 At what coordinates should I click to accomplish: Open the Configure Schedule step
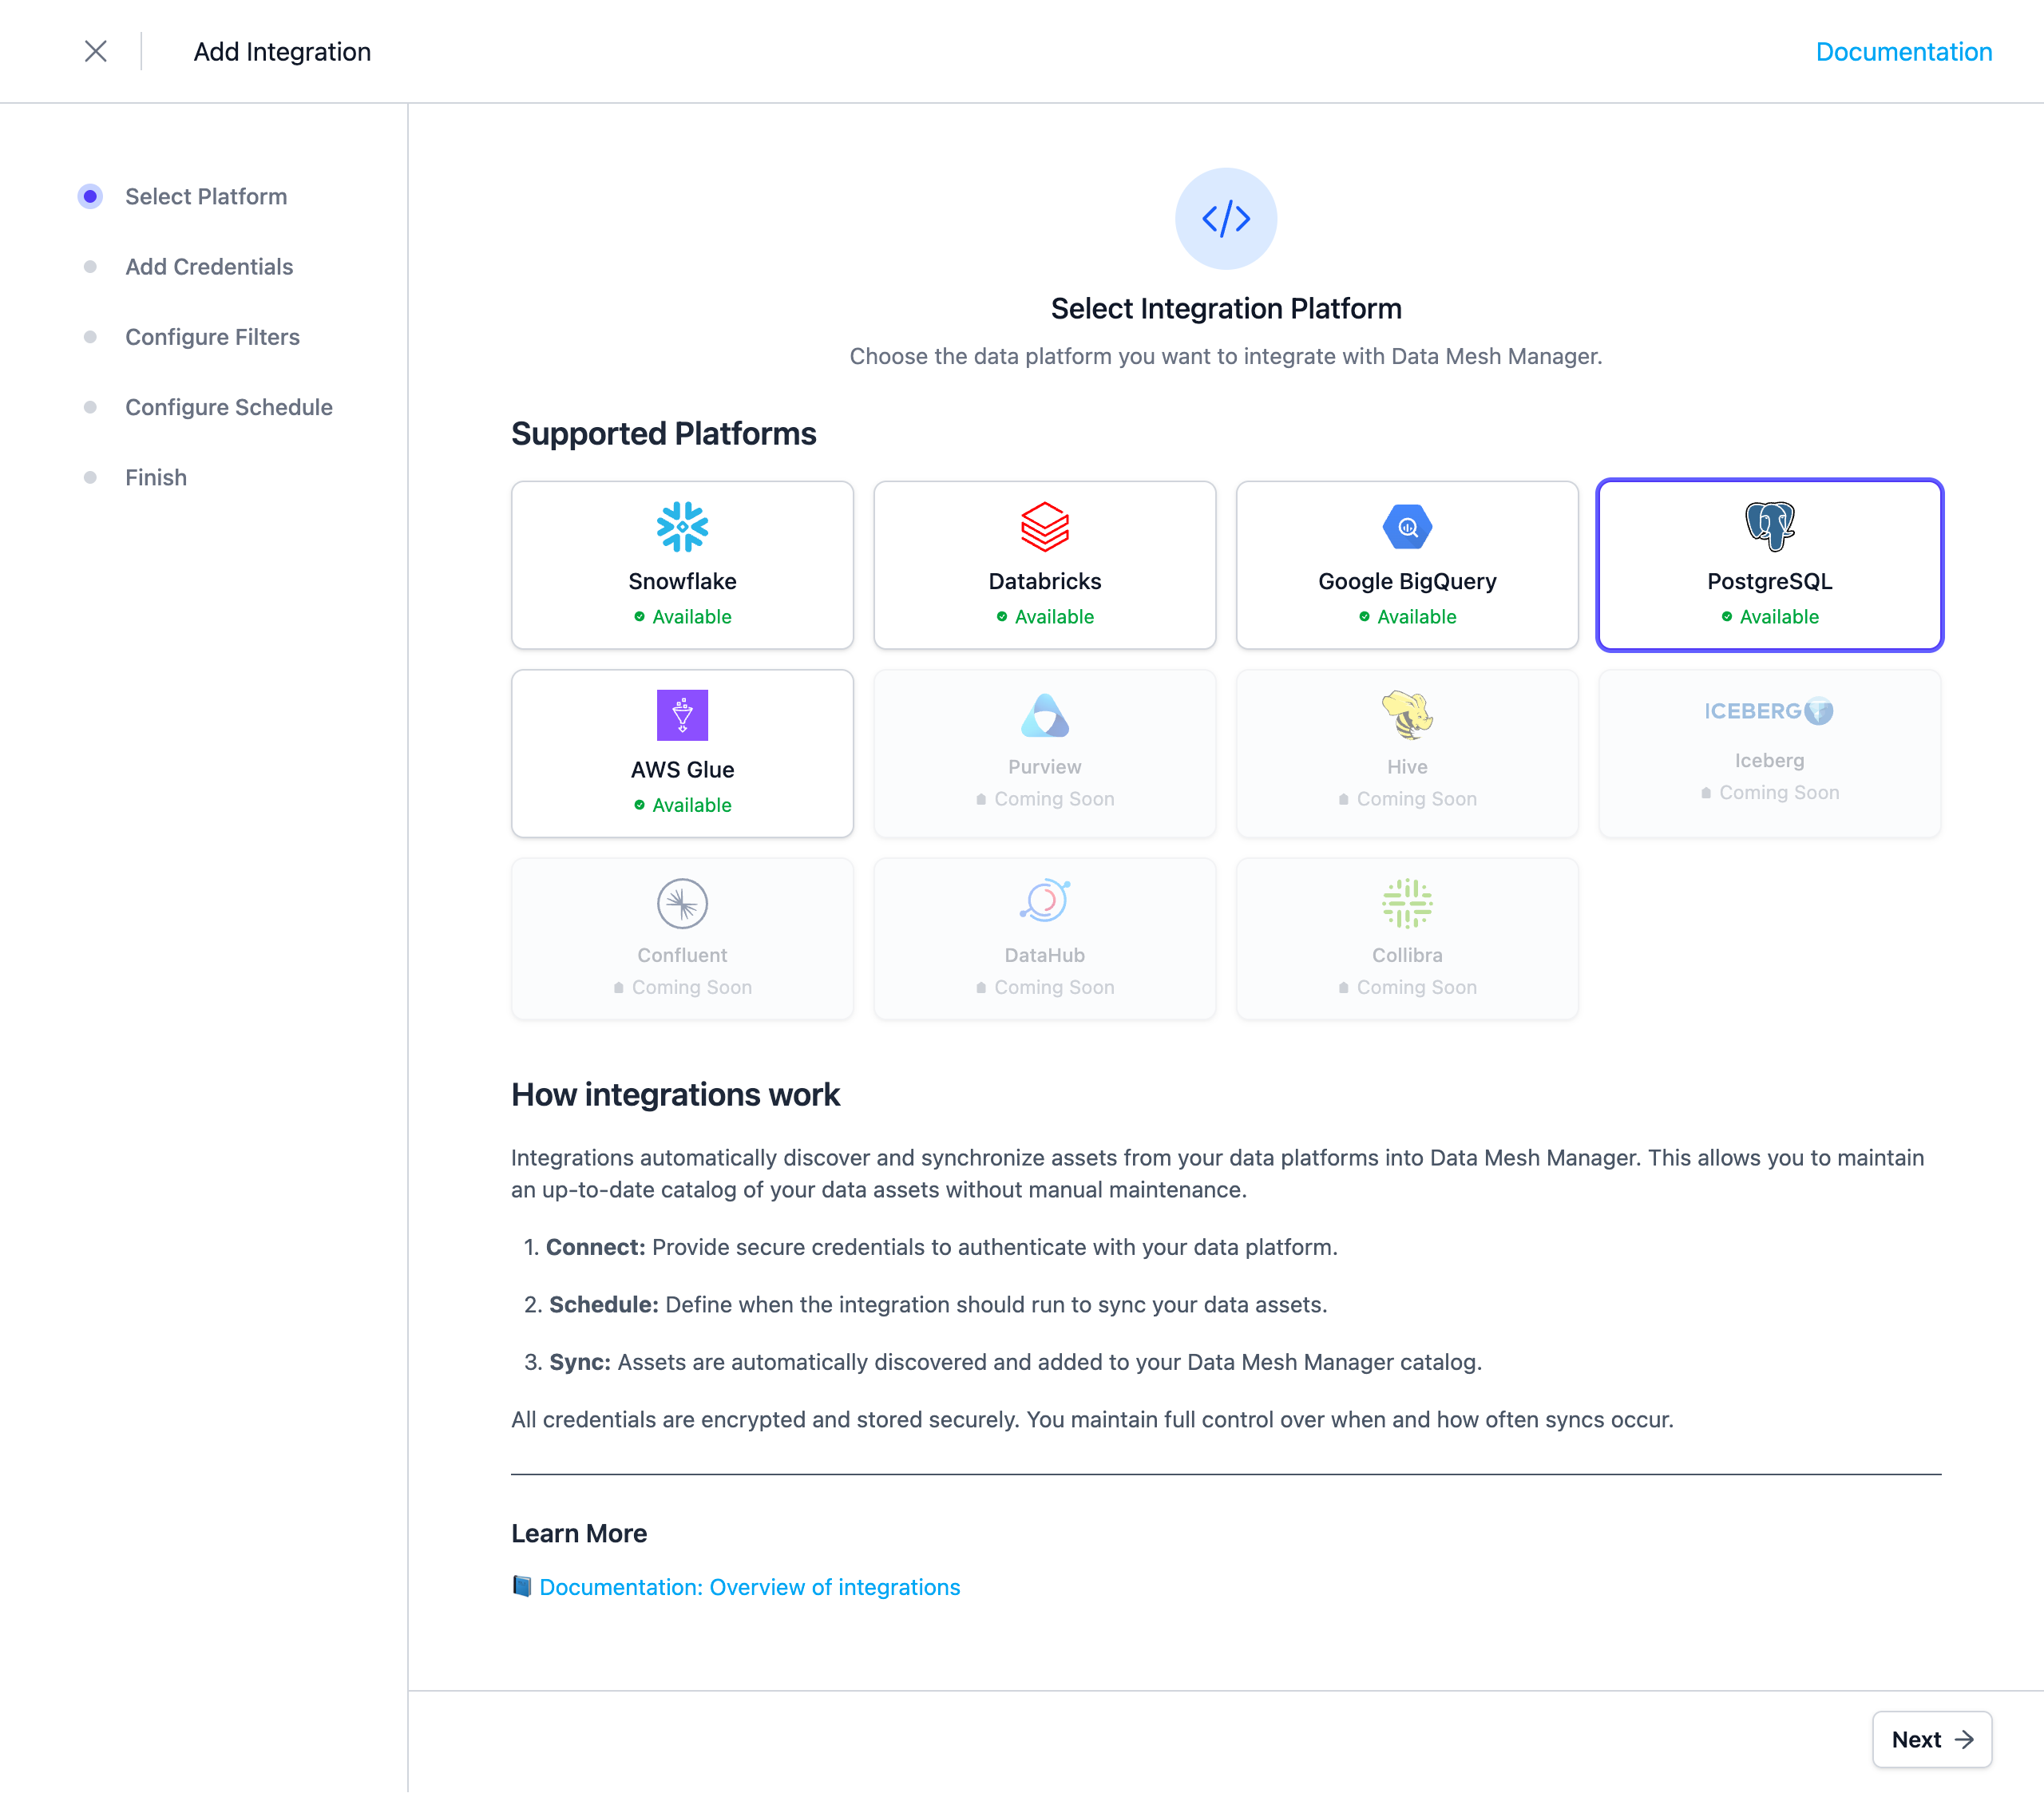[229, 407]
